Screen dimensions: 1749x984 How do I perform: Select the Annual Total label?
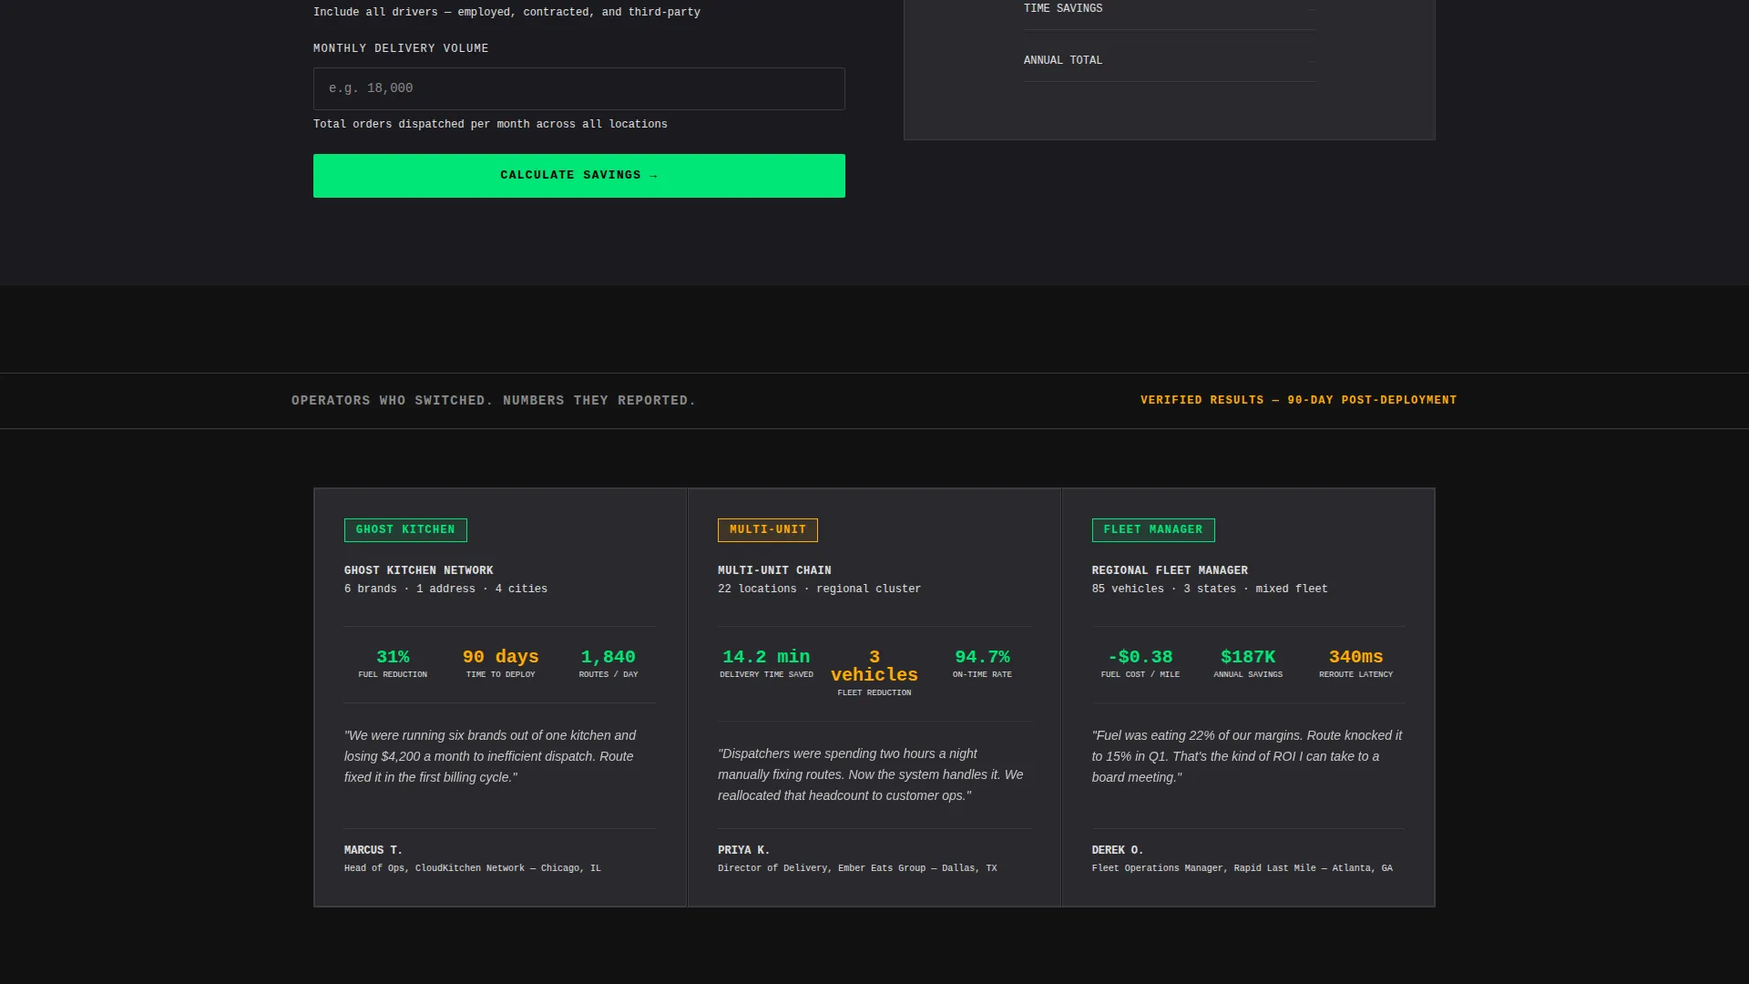coord(1063,60)
